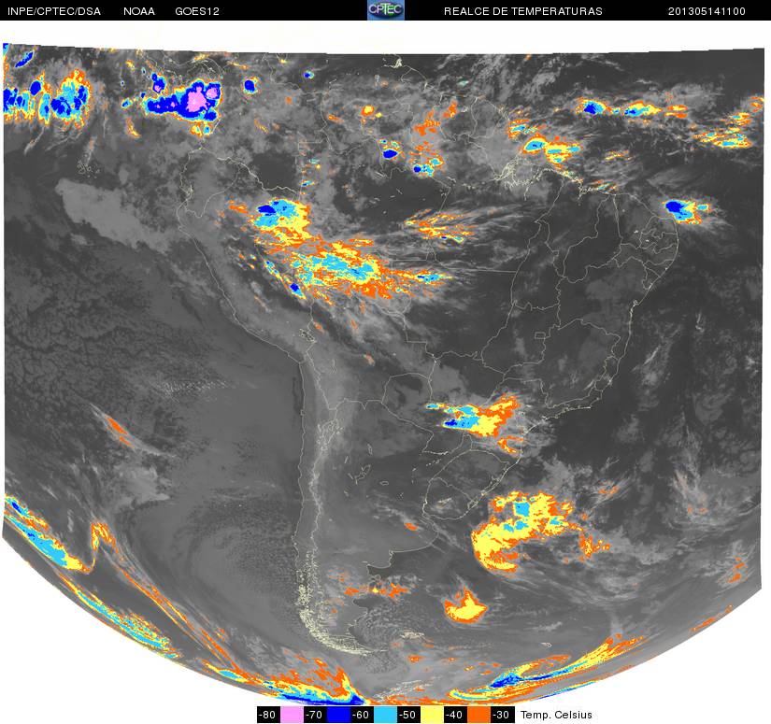
Task: Click the Temp. Celsius legend label
Action: [x=556, y=715]
